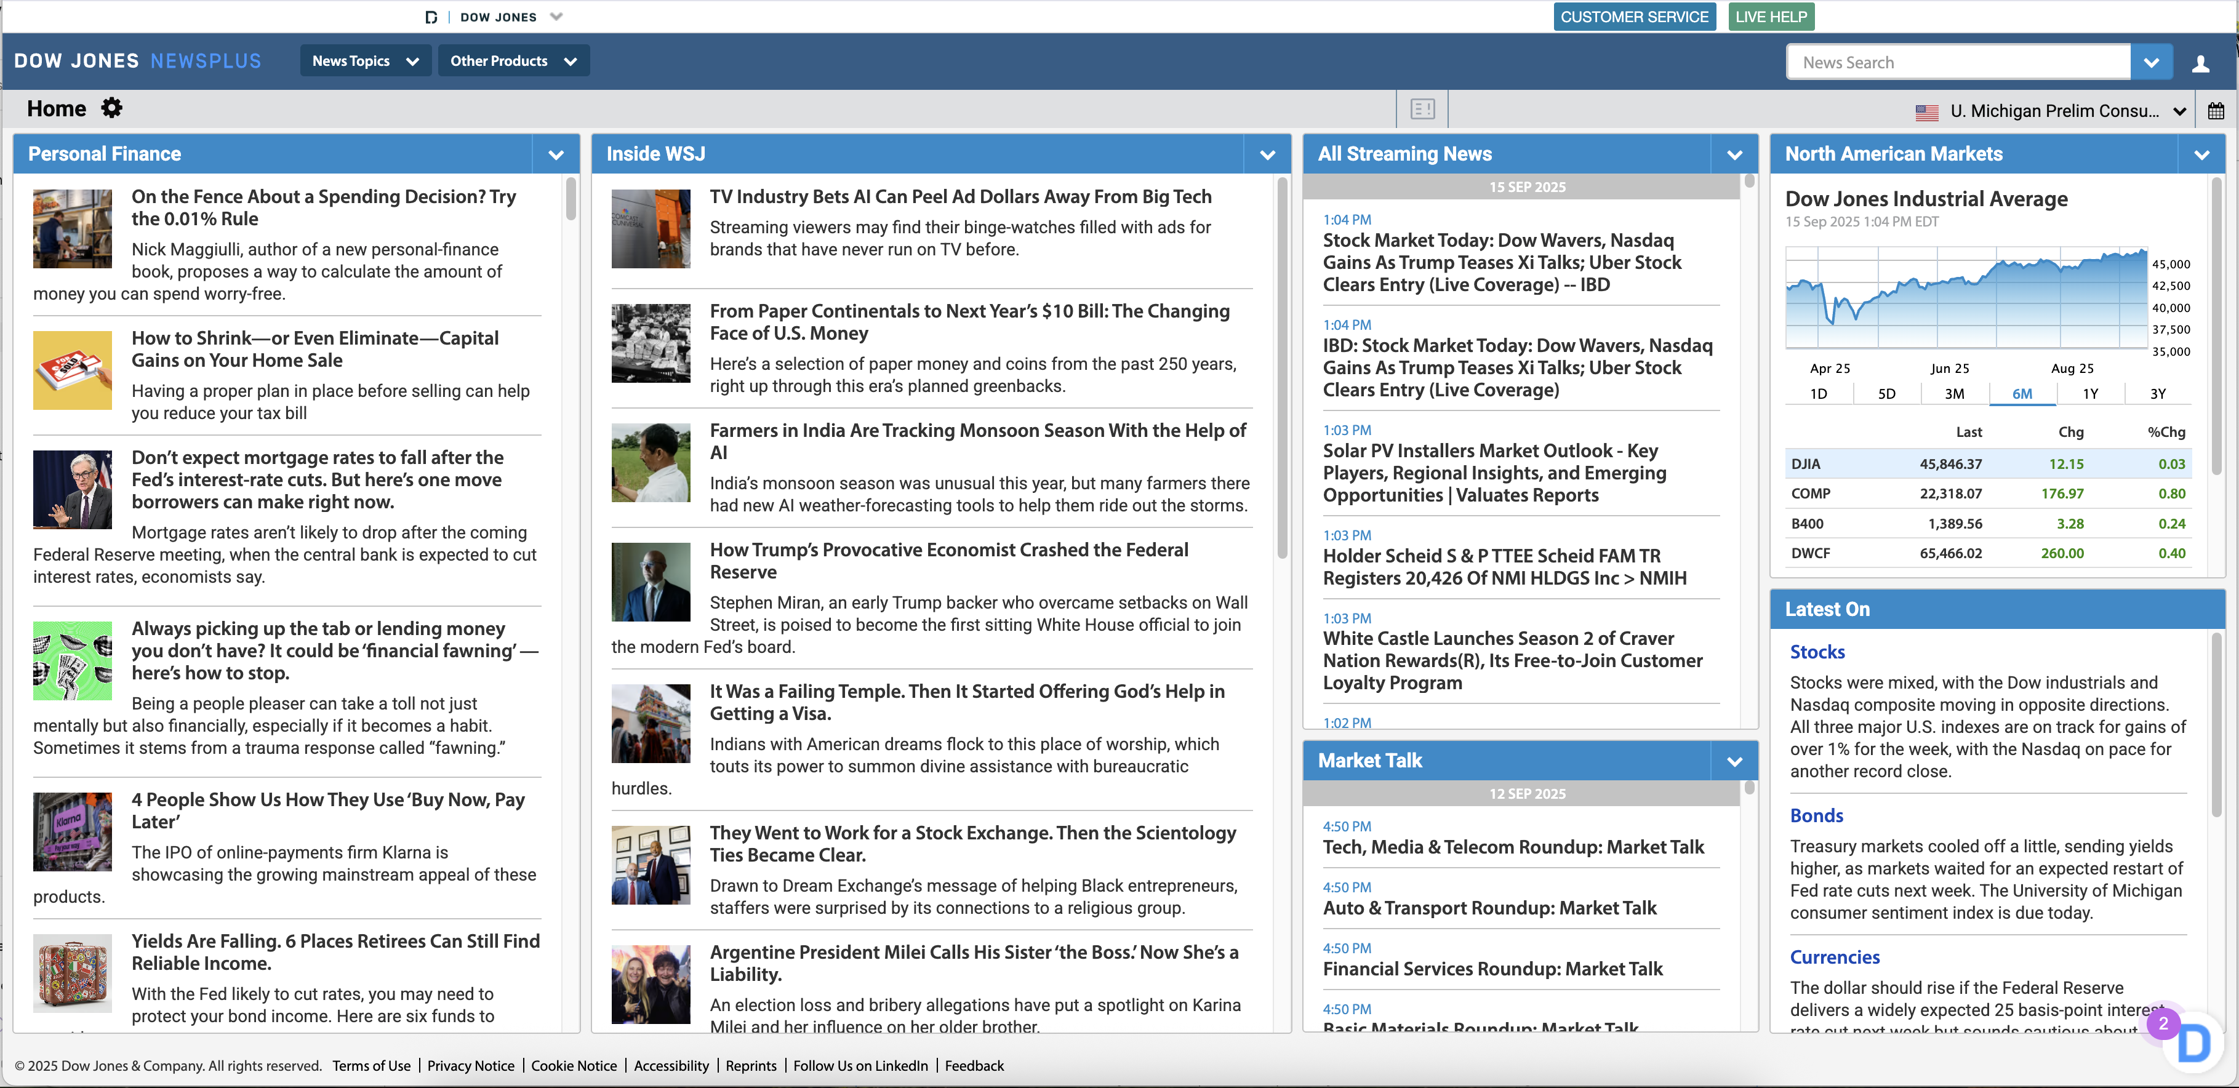The image size is (2239, 1088).
Task: Click the user profile icon
Action: (2200, 63)
